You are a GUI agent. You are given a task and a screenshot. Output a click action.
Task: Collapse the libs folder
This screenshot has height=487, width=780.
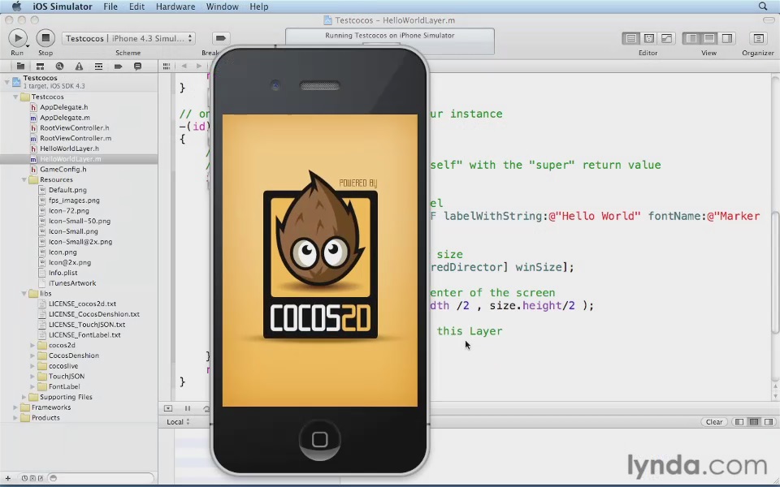click(x=24, y=294)
